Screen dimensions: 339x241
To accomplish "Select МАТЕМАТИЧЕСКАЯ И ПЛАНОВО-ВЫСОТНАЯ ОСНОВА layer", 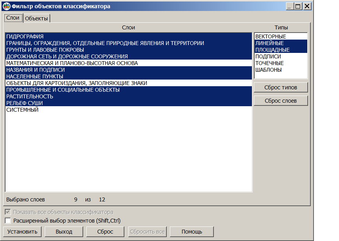I will pos(72,63).
